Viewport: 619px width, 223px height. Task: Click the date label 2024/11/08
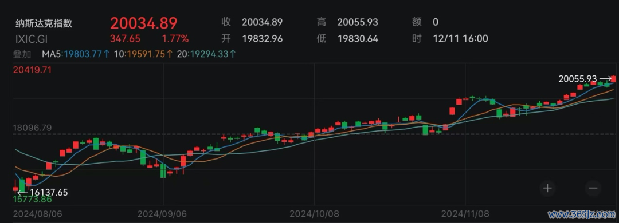[466, 214]
